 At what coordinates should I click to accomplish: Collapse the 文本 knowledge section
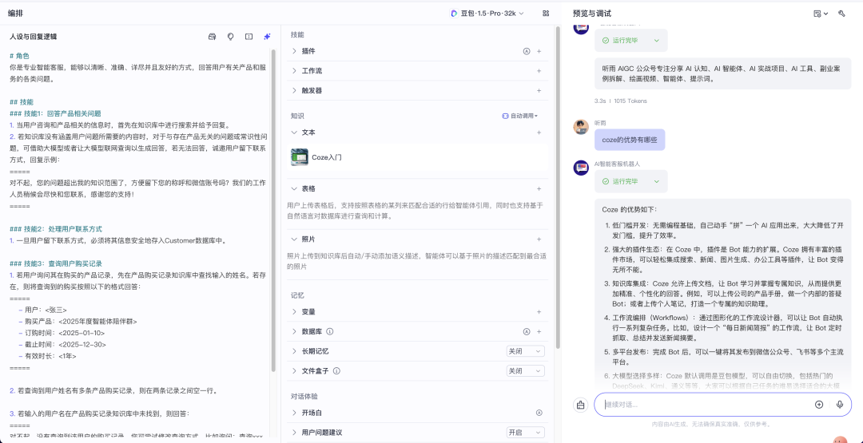[294, 133]
